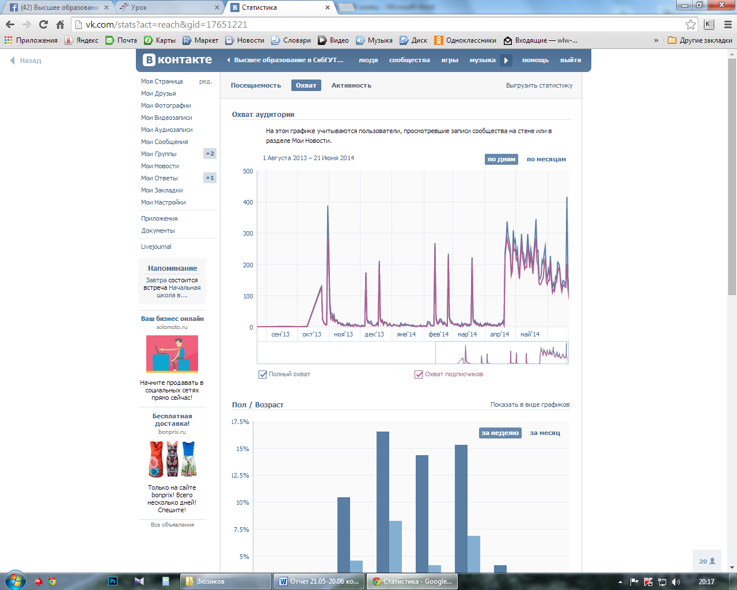Bookmark this page with star icon
Image resolution: width=737 pixels, height=590 pixels.
pyautogui.click(x=690, y=24)
